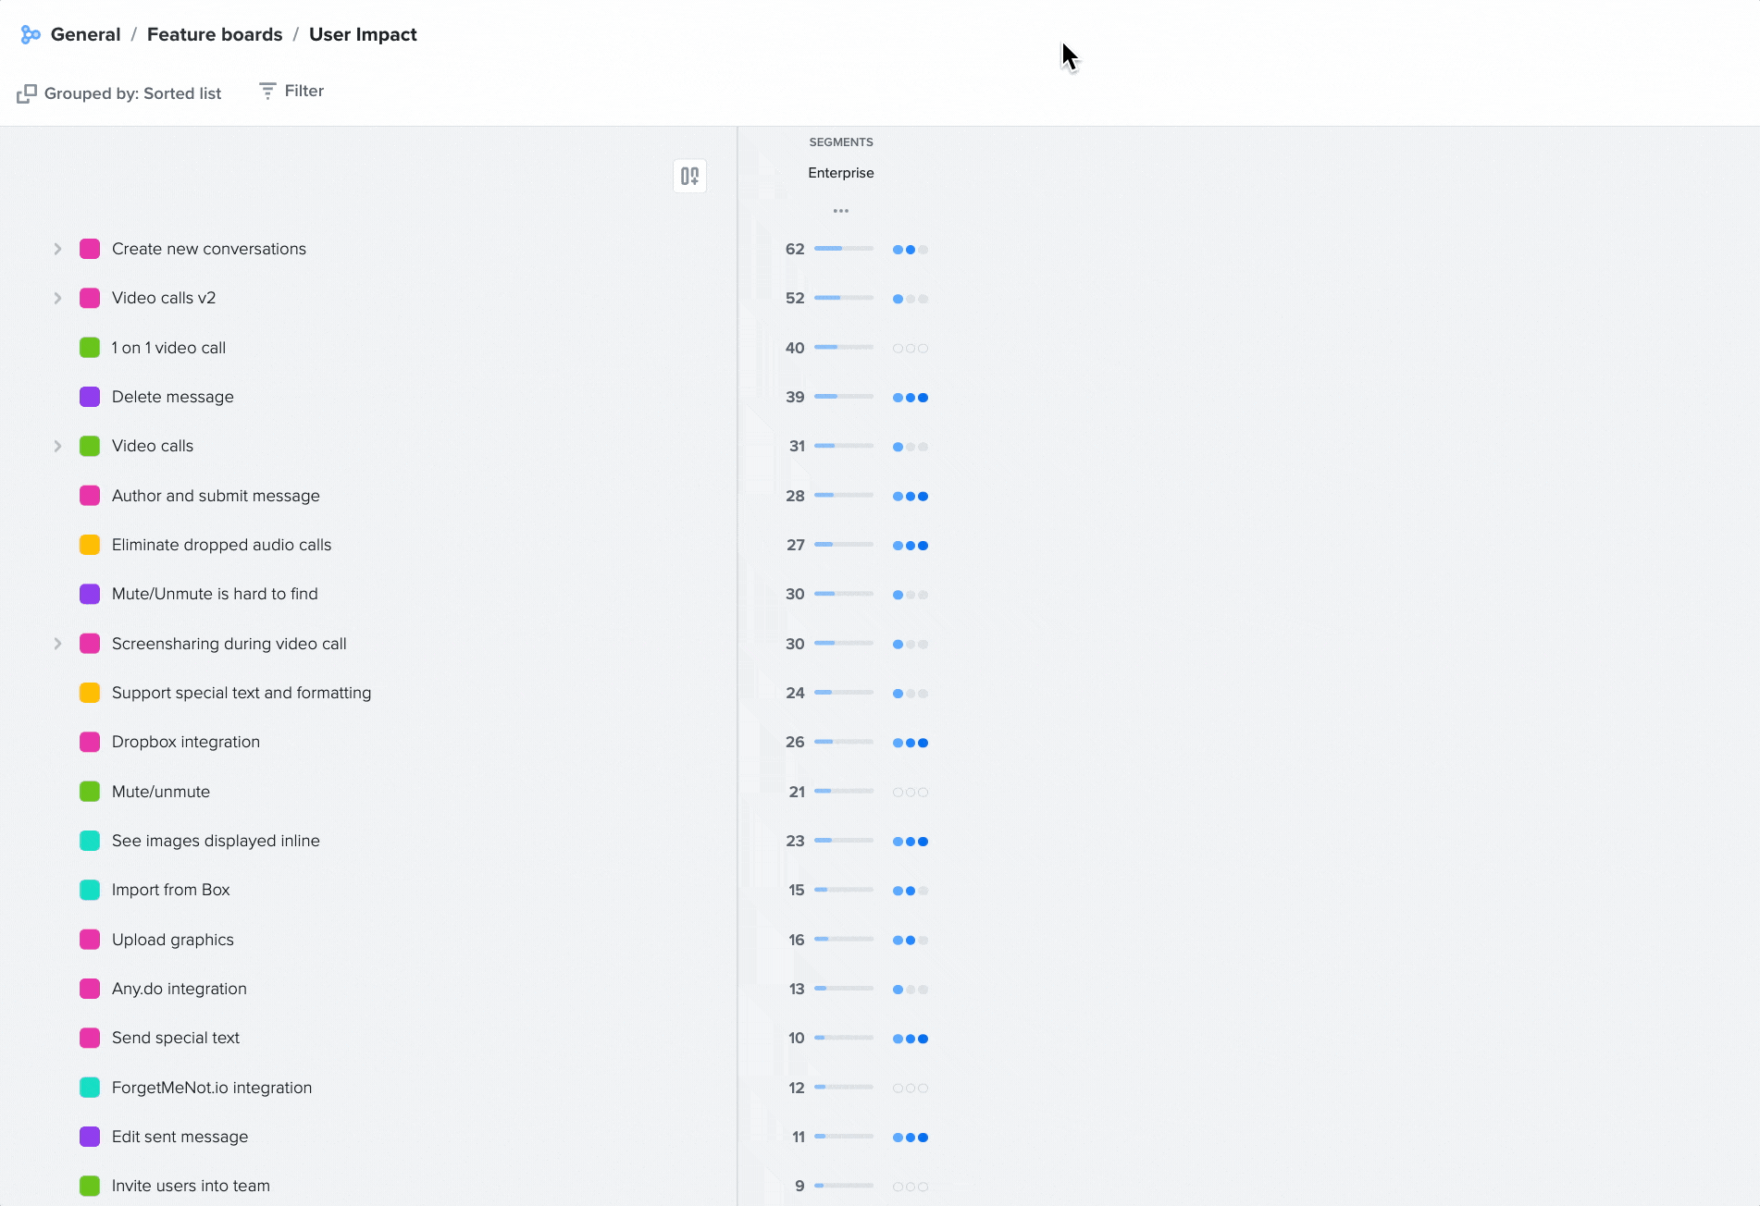1760x1206 pixels.
Task: Click score 40 for 1 on 1 video call
Action: coord(795,348)
